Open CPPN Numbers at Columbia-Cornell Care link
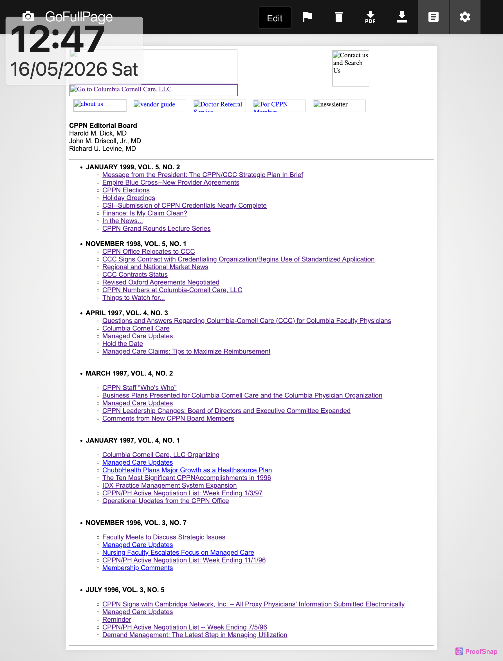The width and height of the screenshot is (503, 661). tap(172, 290)
